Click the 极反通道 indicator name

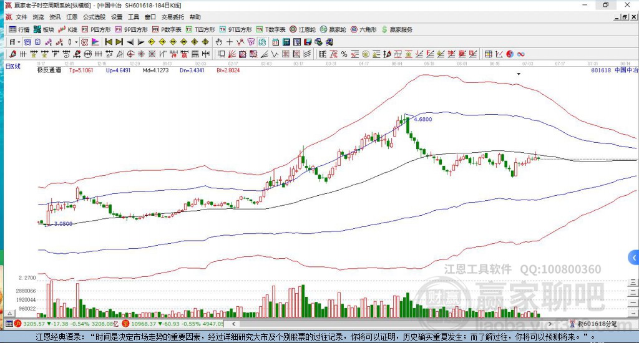point(49,70)
